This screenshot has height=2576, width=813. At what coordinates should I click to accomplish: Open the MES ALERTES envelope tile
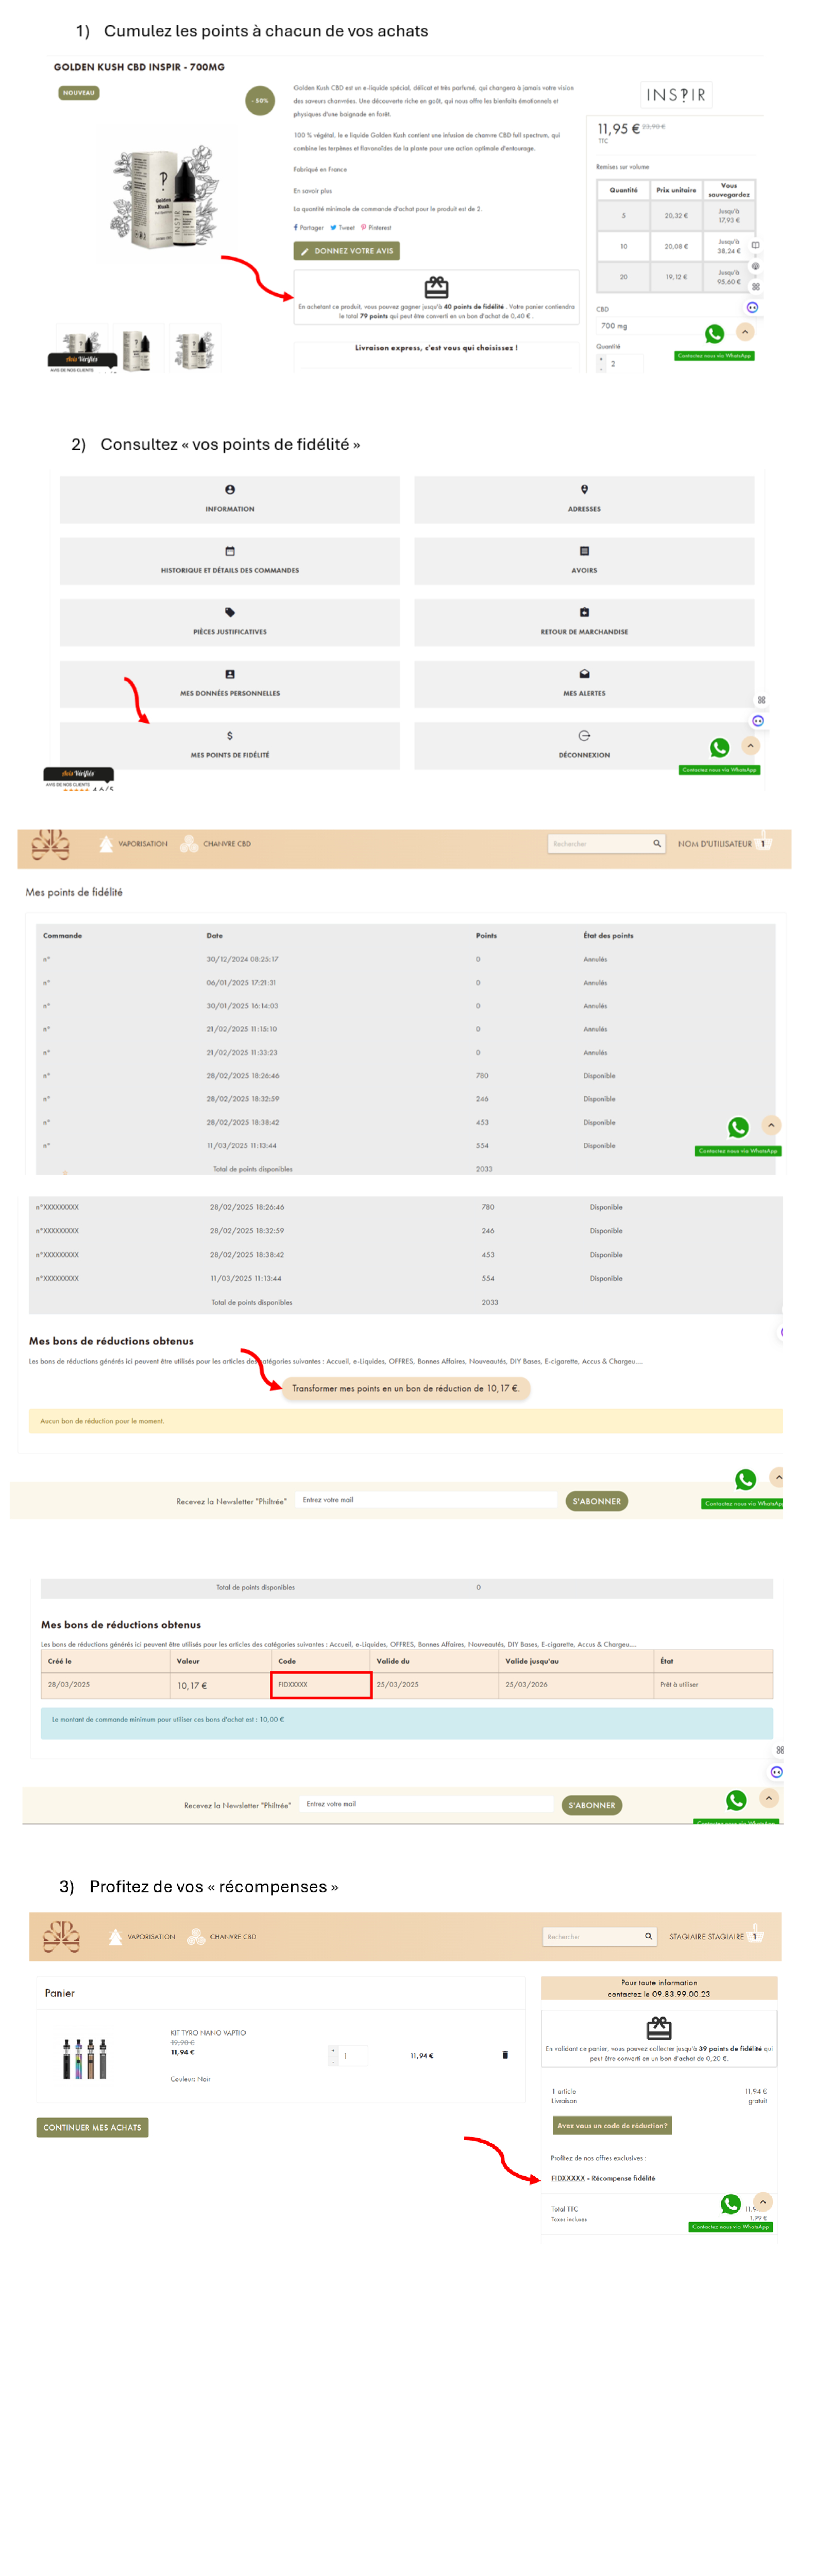[584, 684]
